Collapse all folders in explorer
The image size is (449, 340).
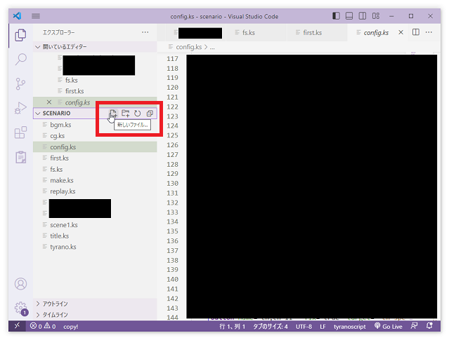(x=150, y=114)
